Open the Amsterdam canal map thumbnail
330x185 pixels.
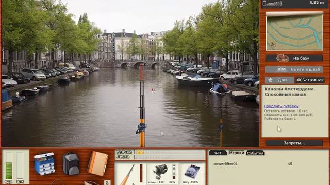294,31
